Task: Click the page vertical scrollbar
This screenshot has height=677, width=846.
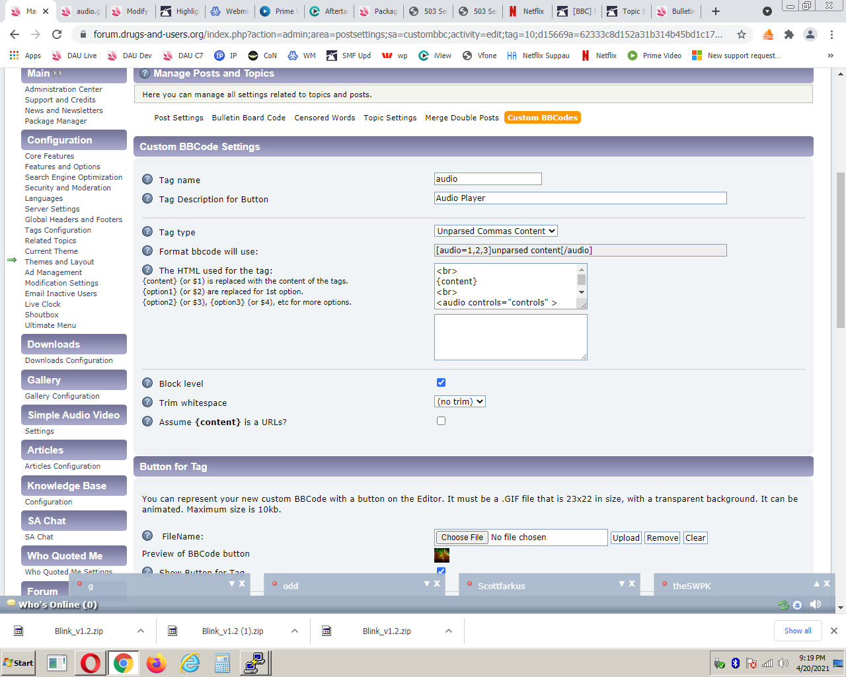Action: click(x=840, y=251)
